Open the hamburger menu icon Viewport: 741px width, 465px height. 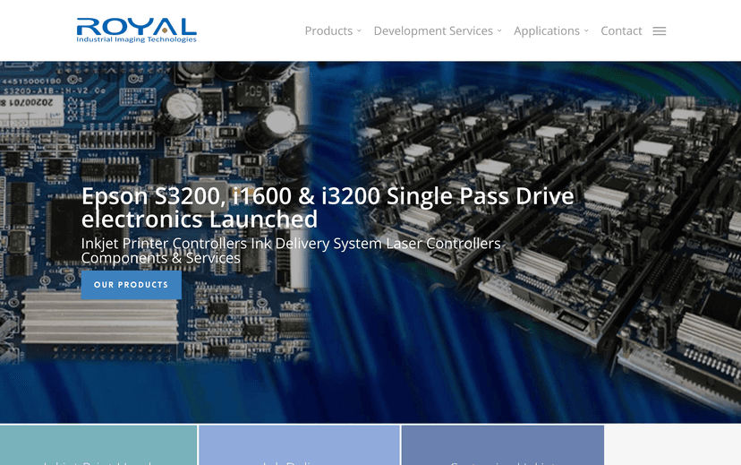(660, 31)
